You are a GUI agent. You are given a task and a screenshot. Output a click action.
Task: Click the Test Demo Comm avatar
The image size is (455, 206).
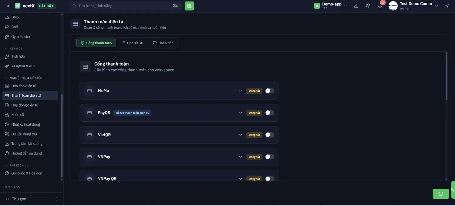(x=393, y=6)
